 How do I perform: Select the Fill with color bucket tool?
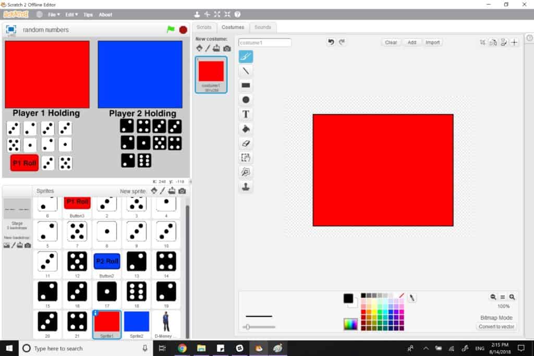point(246,129)
